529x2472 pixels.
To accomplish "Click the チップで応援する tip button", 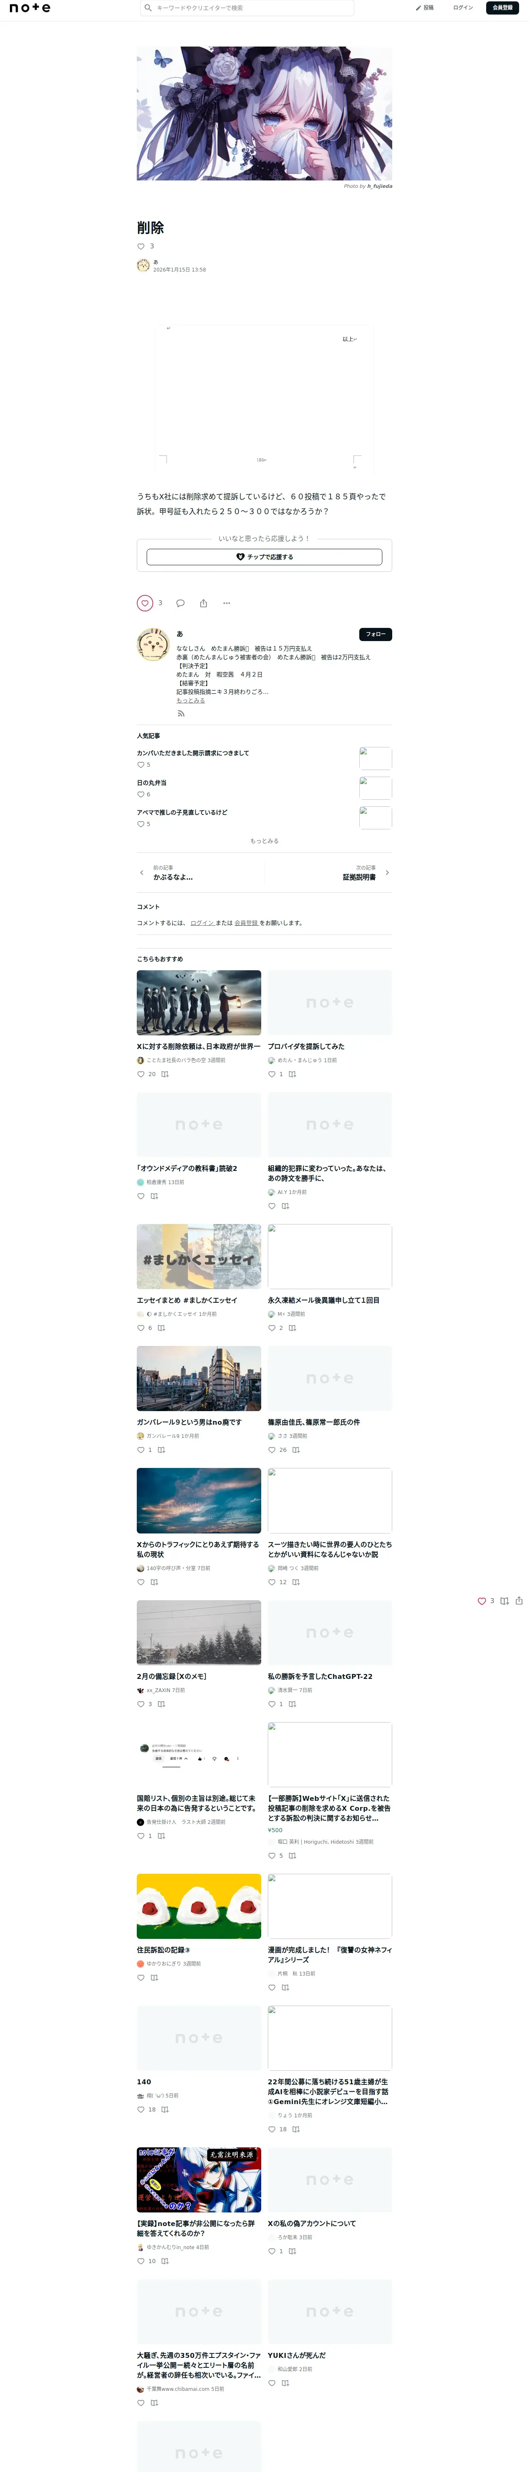I will 264,557.
